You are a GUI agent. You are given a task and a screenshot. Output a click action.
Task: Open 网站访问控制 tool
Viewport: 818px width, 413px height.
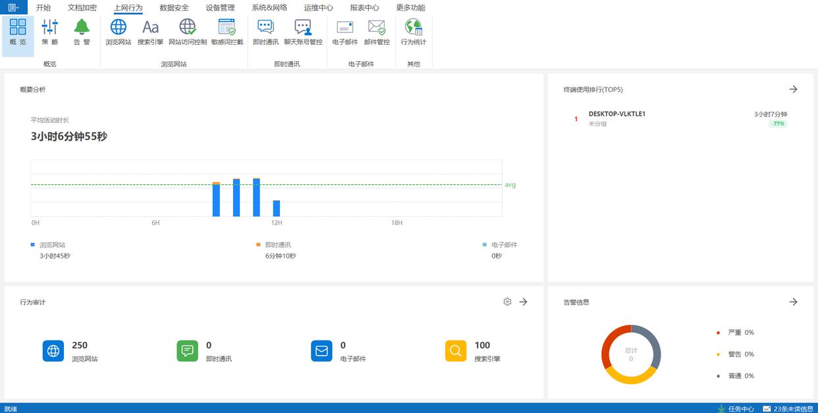187,32
